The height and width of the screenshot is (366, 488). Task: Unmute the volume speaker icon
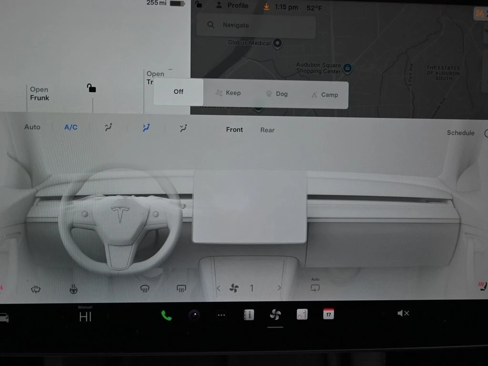tap(403, 313)
